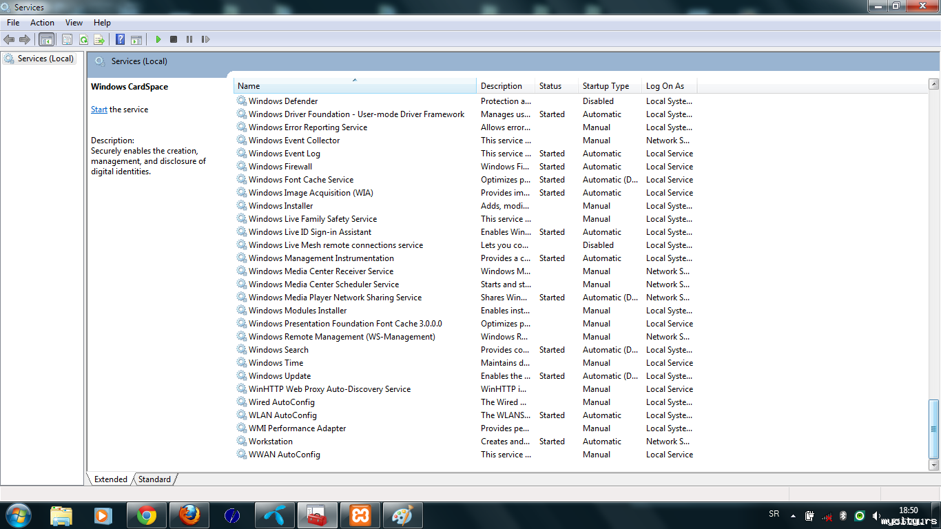The image size is (941, 529).
Task: Open Firefox from the taskbar
Action: pos(189,515)
